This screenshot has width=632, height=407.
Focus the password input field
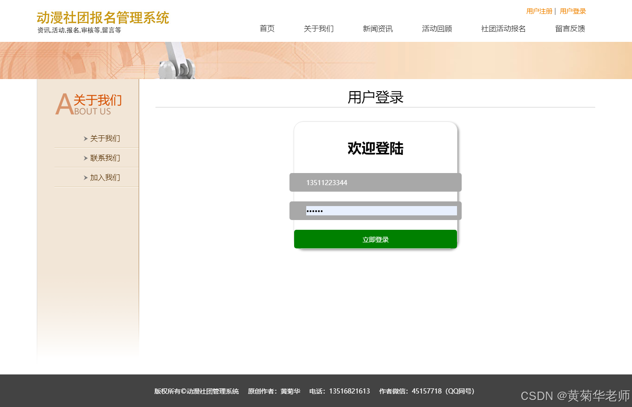click(x=376, y=211)
